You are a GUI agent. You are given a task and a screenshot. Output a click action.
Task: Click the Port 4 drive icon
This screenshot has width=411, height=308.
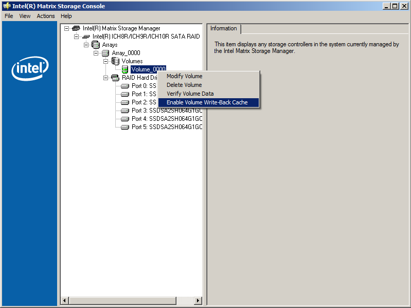point(125,119)
